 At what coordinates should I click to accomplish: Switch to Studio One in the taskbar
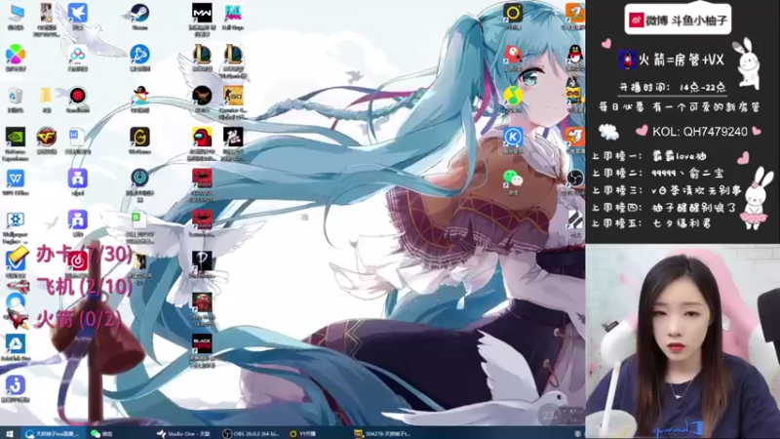(x=184, y=434)
